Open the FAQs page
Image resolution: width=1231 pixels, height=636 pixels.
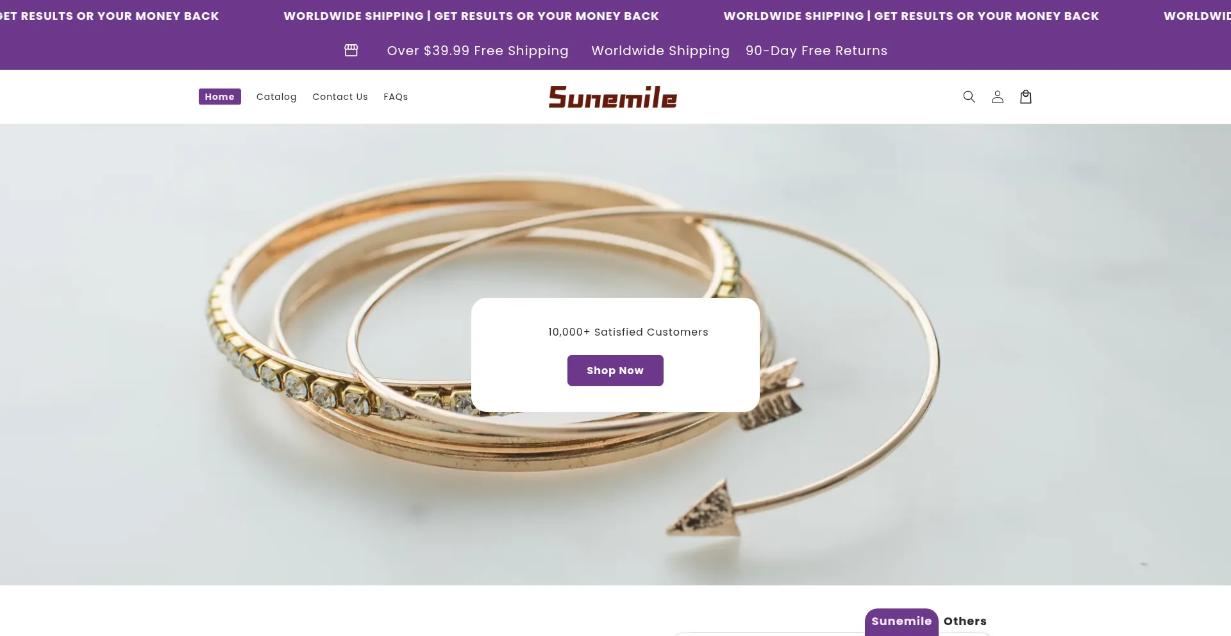[396, 97]
